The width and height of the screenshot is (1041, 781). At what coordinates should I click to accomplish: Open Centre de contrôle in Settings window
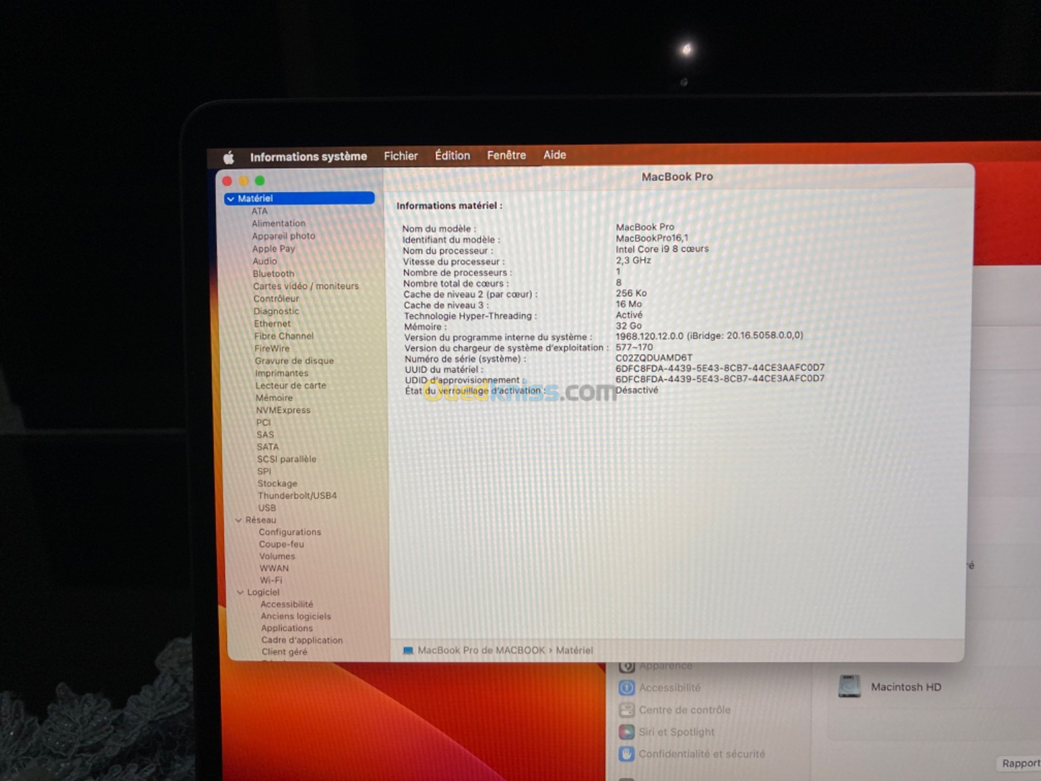(684, 710)
